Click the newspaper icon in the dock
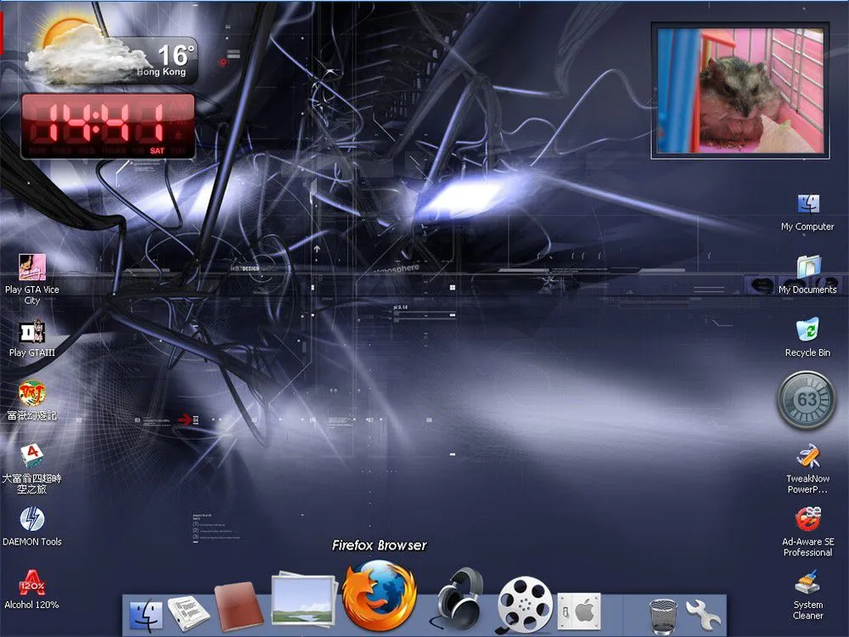Viewport: 849px width, 637px height. [188, 612]
